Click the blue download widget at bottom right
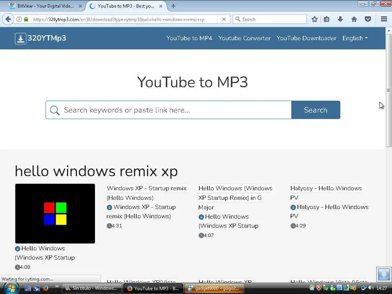 coord(384,274)
